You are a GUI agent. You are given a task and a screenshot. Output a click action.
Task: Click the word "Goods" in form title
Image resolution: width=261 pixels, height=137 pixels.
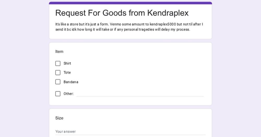pos(115,13)
